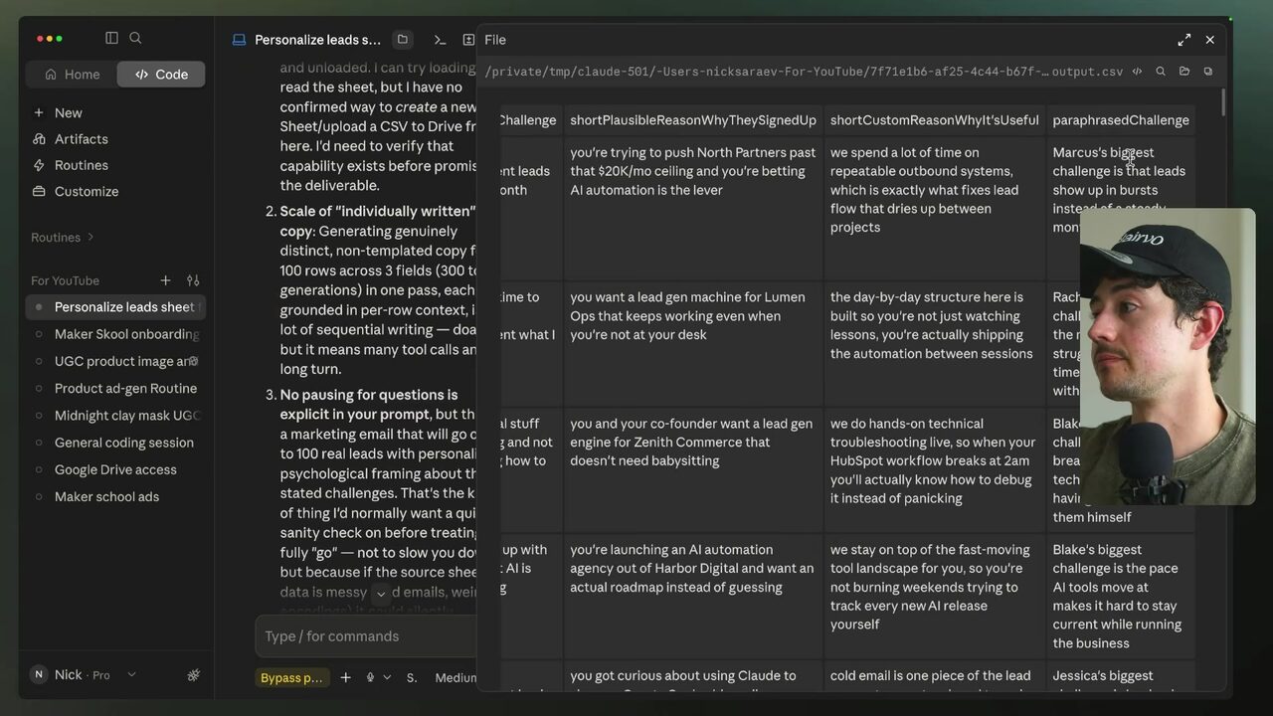
Task: Select the shortPlausibleReasonWhyTheySignedUp column header
Action: [693, 120]
